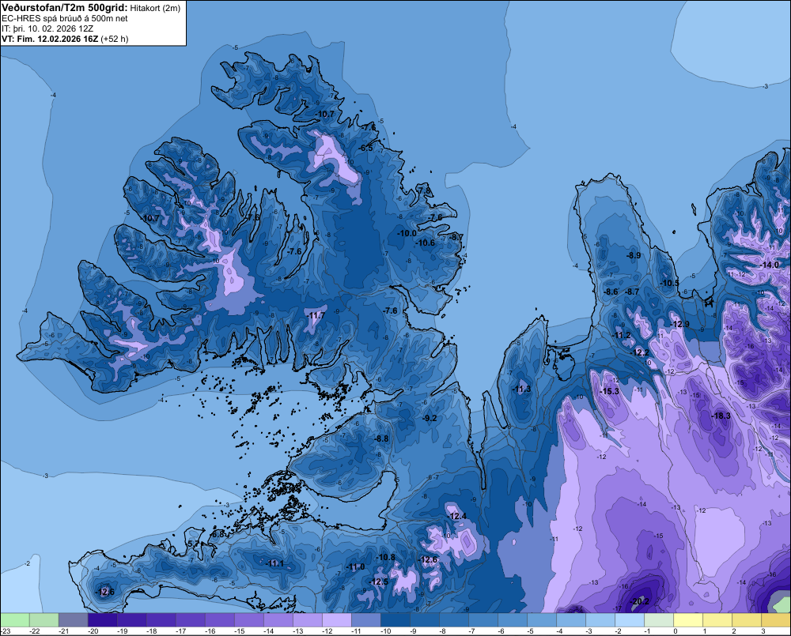Click the -8.6 temperature value on the map

click(611, 292)
